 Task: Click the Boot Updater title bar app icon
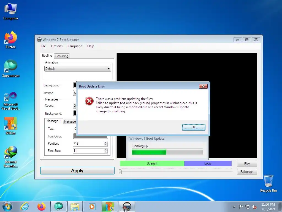click(39, 39)
